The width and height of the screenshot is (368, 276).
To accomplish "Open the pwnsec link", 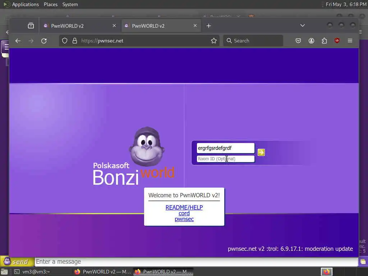I will pyautogui.click(x=184, y=219).
